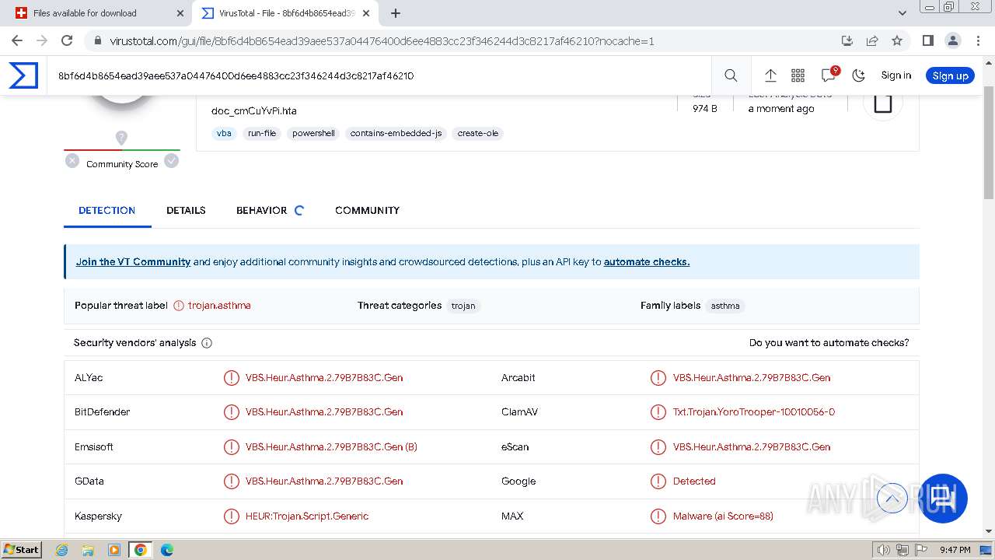This screenshot has height=560, width=995.
Task: Click the trojan.asthma threat label
Action: [219, 306]
